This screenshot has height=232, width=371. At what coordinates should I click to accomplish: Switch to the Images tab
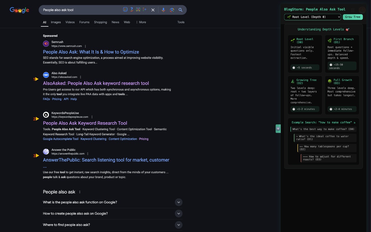click(x=56, y=22)
